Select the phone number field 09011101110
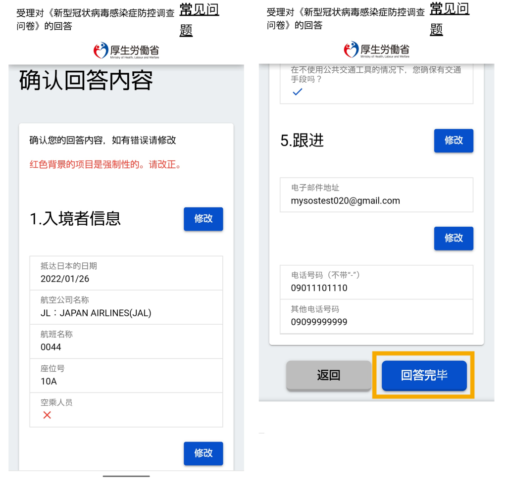The height and width of the screenshot is (490, 507). (x=376, y=282)
